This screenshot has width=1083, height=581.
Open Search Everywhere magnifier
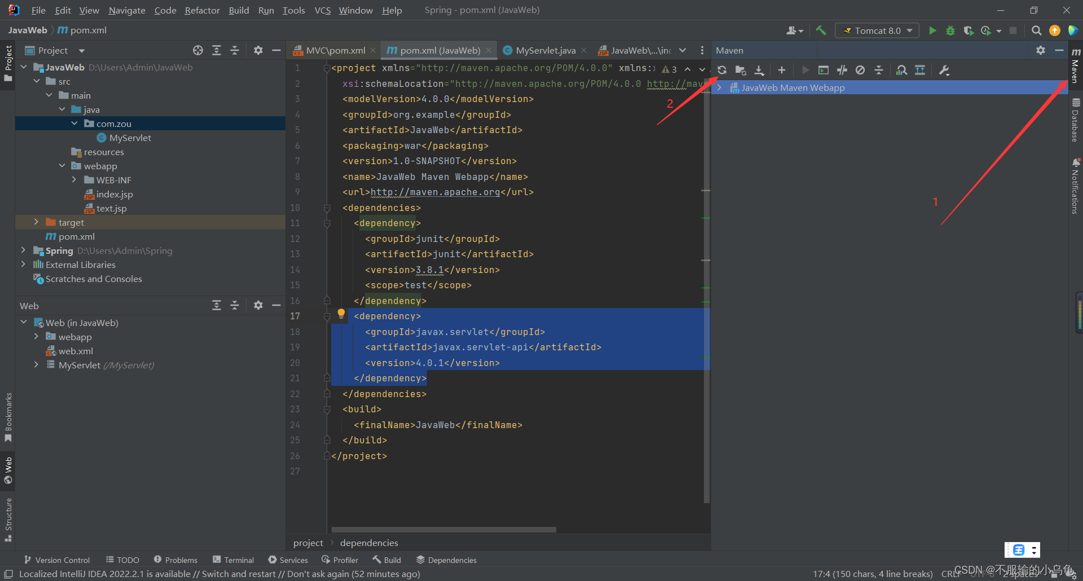click(x=1036, y=30)
